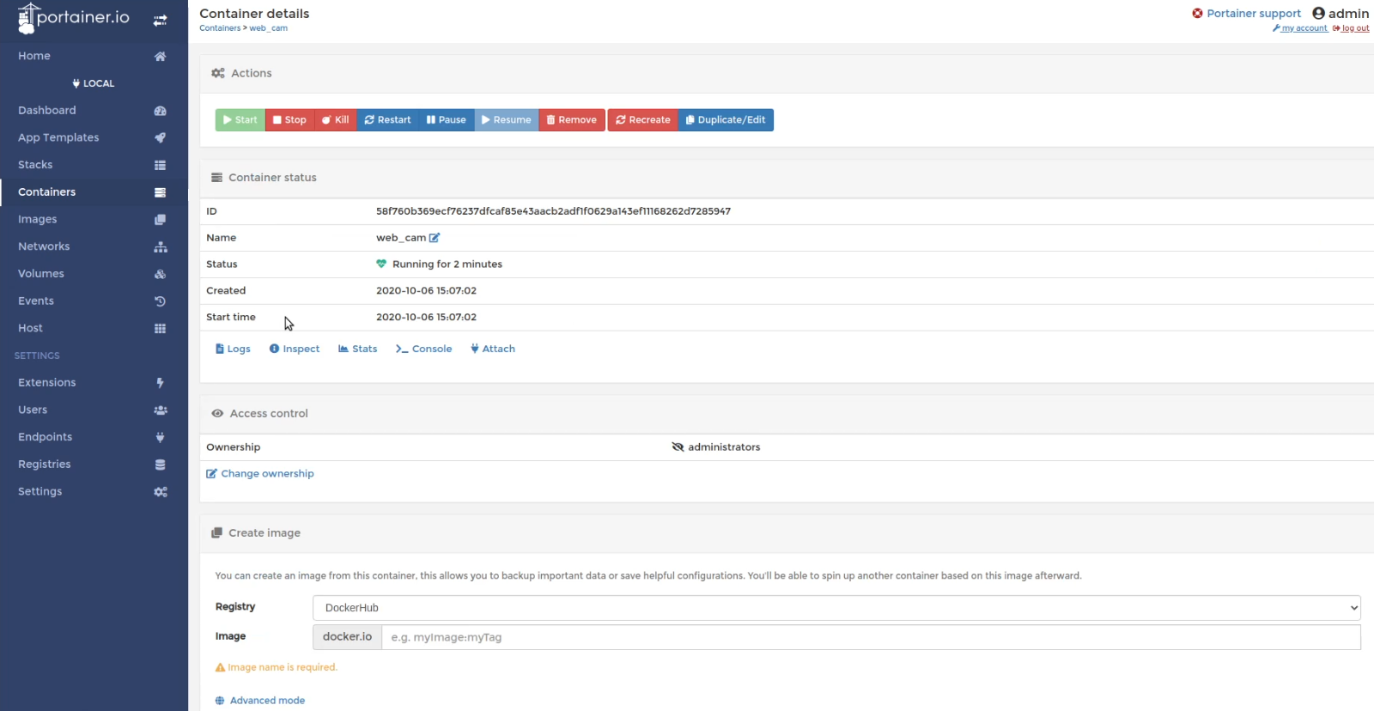Click the LOCAL endpoint label
1374x711 pixels.
[94, 83]
